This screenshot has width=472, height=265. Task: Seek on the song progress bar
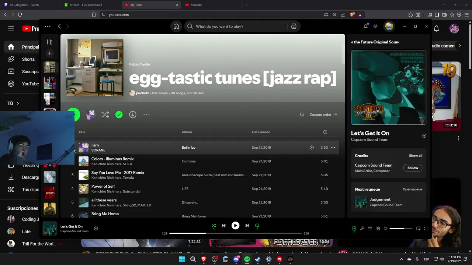[235, 233]
